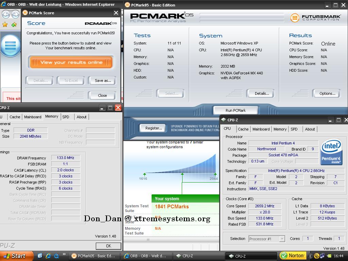Switch to second CPU-Z taskbar button
Image resolution: width=348 pixels, height=261 pixels.
pos(251,256)
